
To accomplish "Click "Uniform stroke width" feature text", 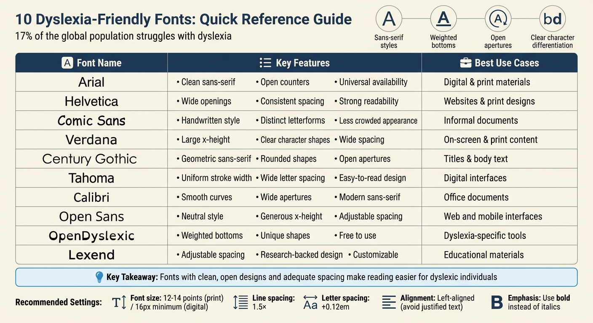I will (x=216, y=178).
